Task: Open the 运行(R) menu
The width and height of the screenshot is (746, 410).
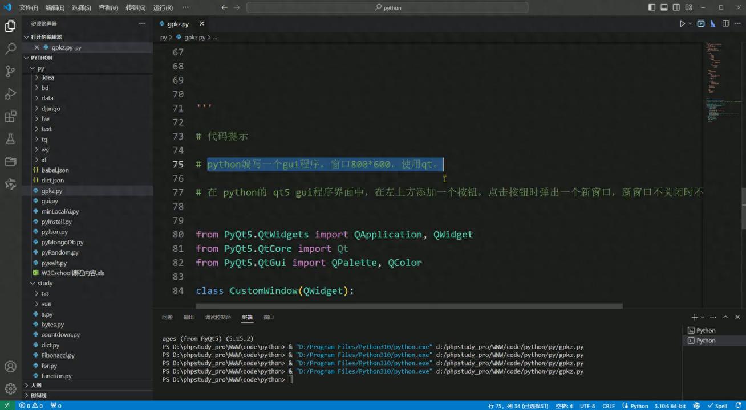Action: coord(163,7)
